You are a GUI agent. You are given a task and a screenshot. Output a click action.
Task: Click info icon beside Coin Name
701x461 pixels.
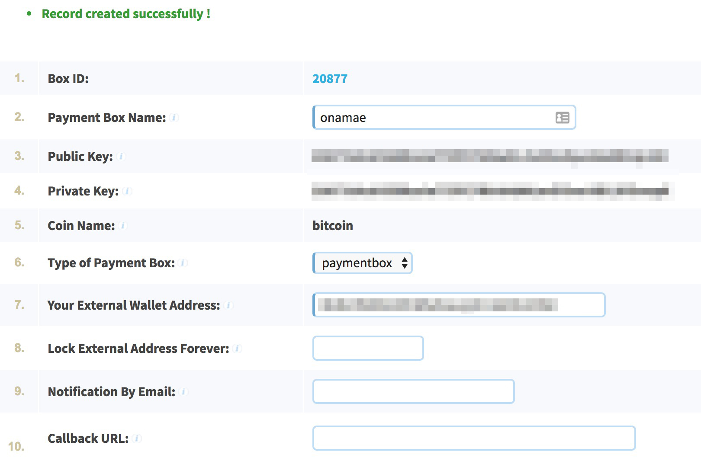click(x=123, y=226)
